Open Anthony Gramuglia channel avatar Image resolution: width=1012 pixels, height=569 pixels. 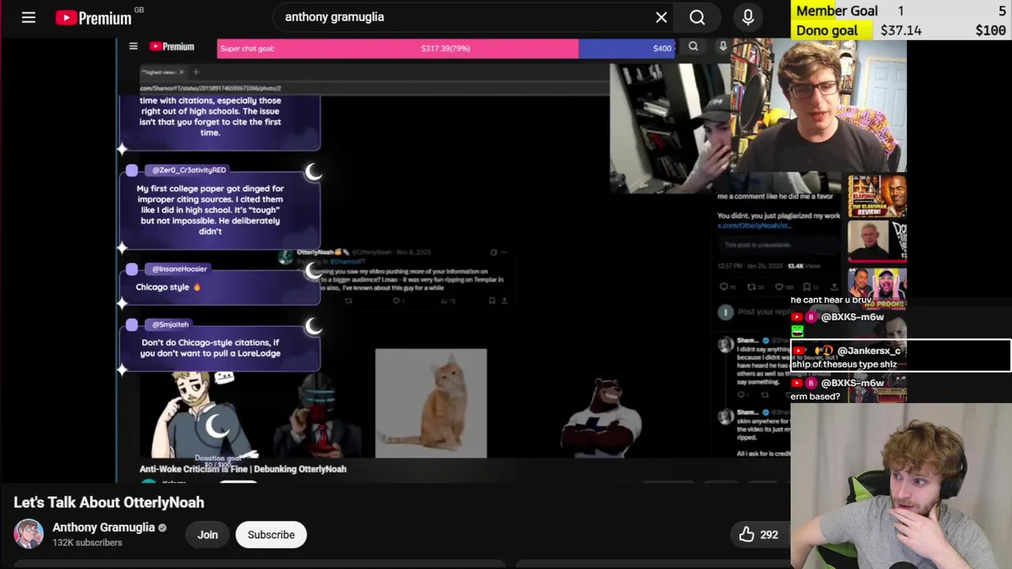28,534
